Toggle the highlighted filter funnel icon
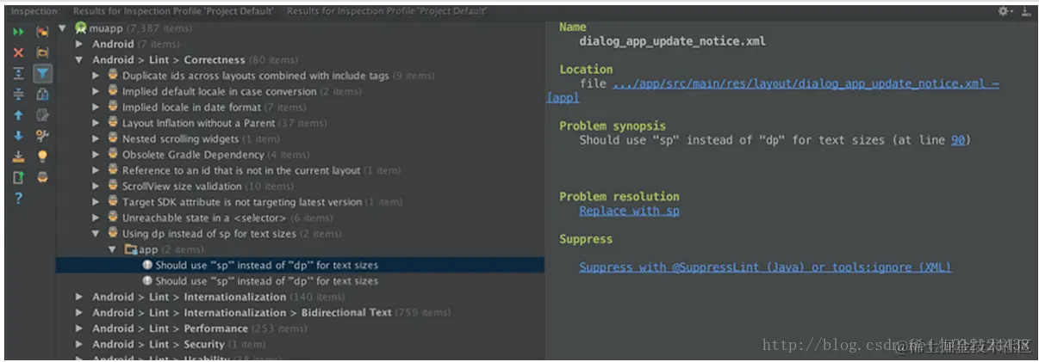This screenshot has width=1039, height=362. [x=42, y=74]
